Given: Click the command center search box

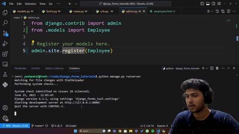Looking at the screenshot, I should pos(126,4).
